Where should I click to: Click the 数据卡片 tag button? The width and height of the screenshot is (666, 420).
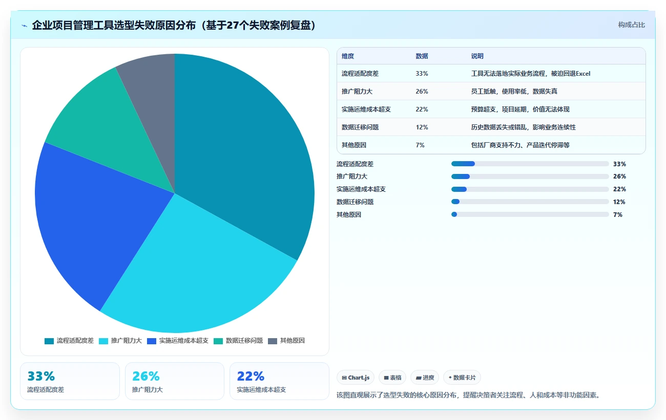pyautogui.click(x=462, y=378)
